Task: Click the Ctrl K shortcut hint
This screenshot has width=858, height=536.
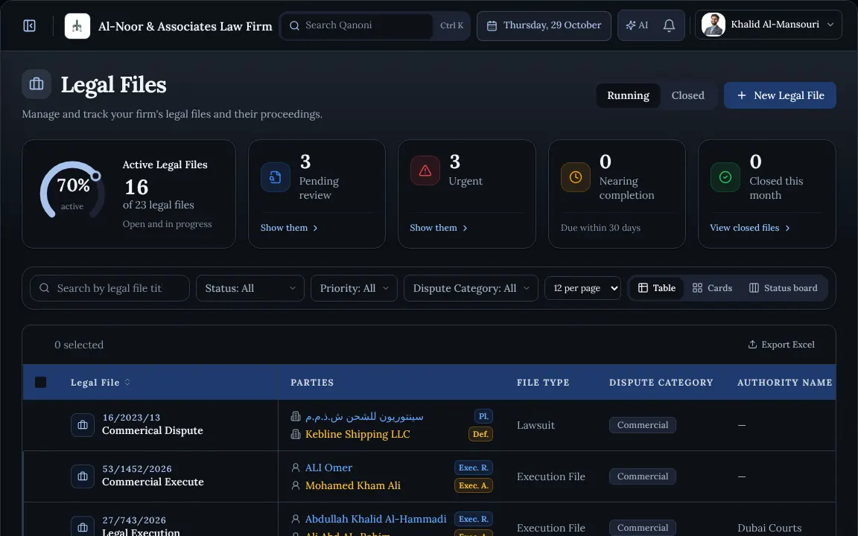Action: click(451, 26)
